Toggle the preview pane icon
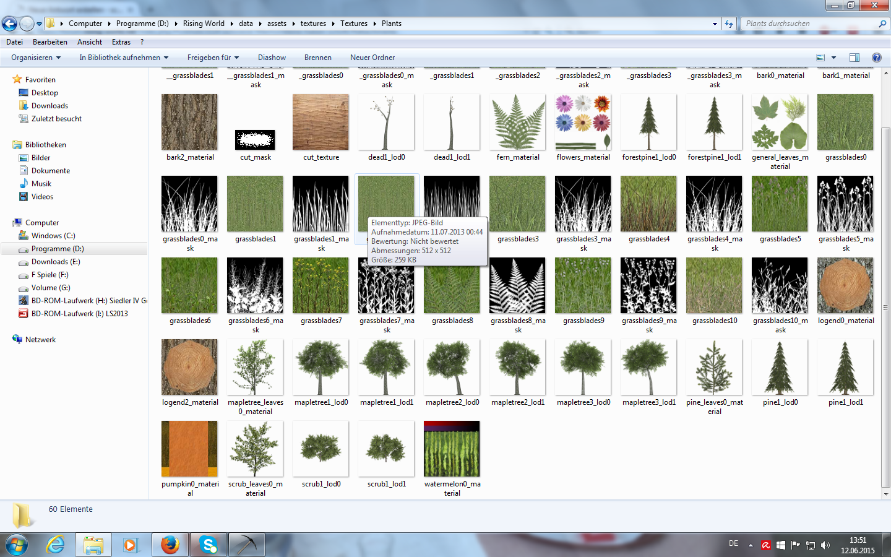This screenshot has width=891, height=557. coord(854,58)
